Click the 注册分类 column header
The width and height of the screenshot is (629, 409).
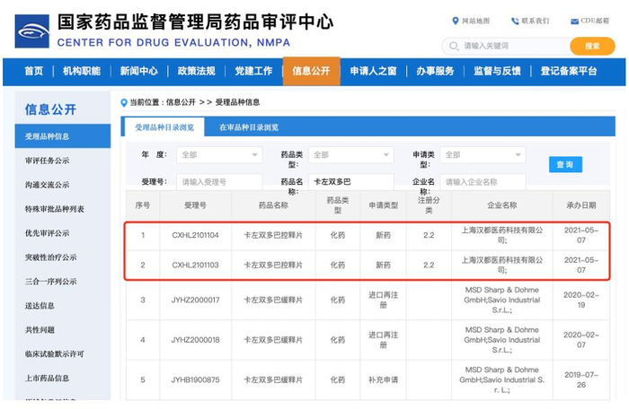click(429, 205)
